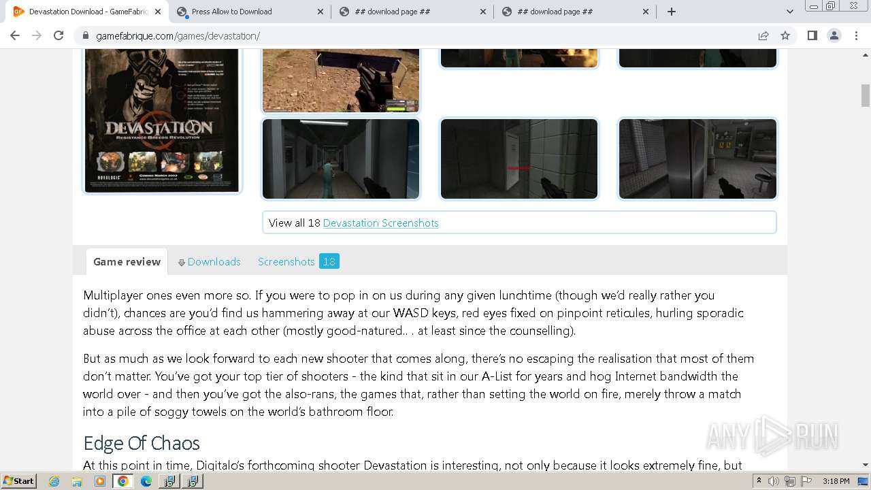Click the Edge Of Chaos heading

pos(142,443)
